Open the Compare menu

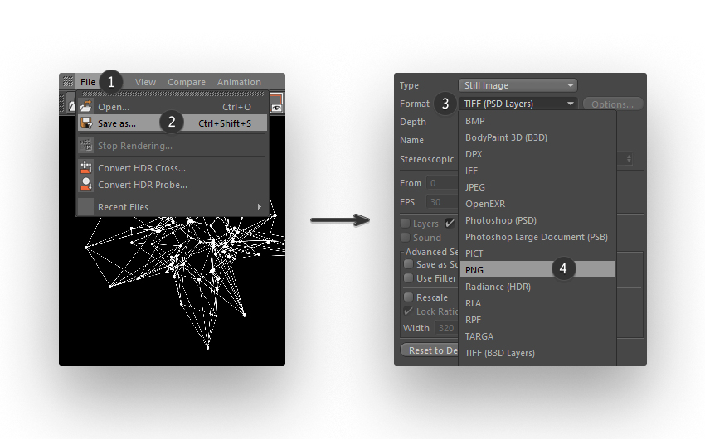coord(187,82)
